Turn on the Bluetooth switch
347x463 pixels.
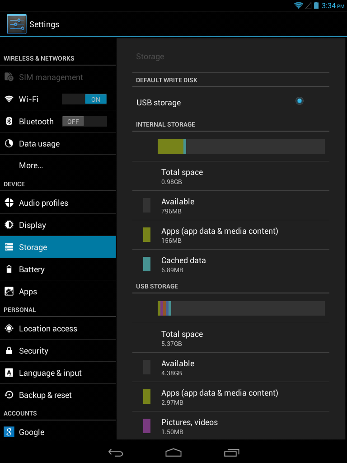point(84,121)
